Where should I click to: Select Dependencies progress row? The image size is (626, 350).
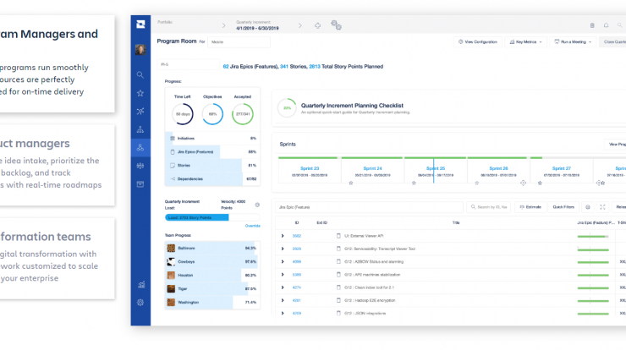(212, 178)
